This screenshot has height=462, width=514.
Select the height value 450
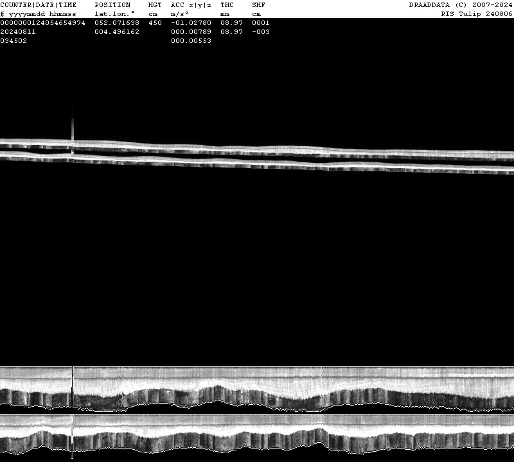155,22
